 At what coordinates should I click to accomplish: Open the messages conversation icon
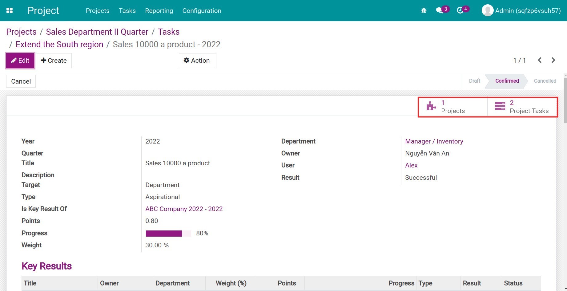point(440,10)
